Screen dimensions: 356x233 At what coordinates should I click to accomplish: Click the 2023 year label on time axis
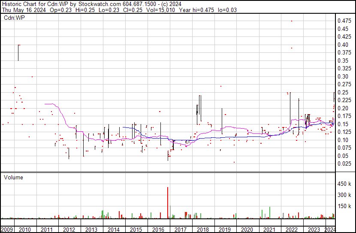coord(314,230)
